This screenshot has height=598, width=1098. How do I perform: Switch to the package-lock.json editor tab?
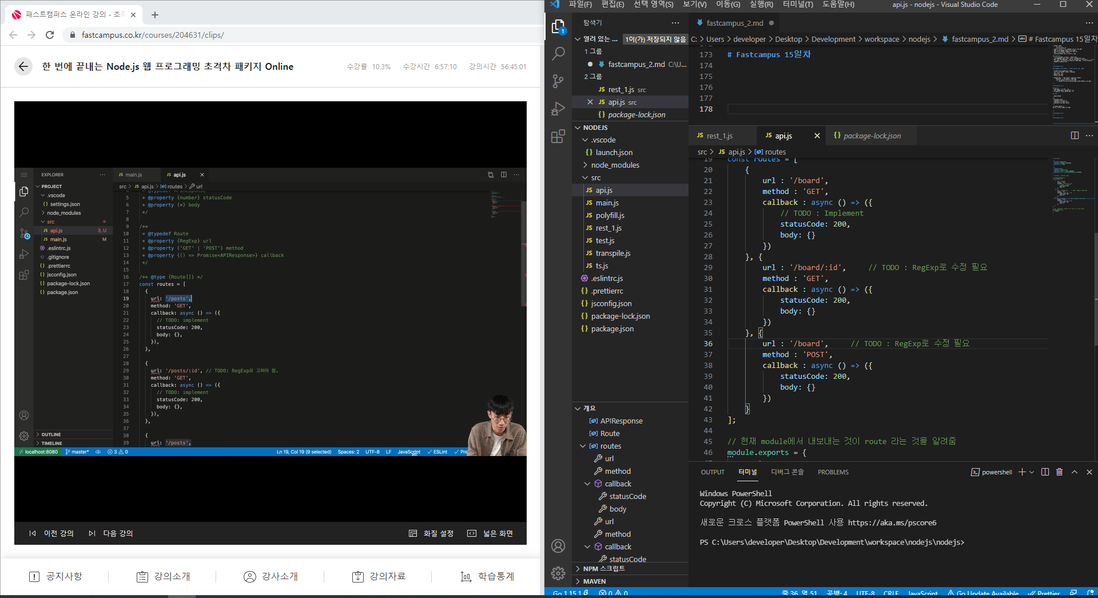click(x=871, y=136)
